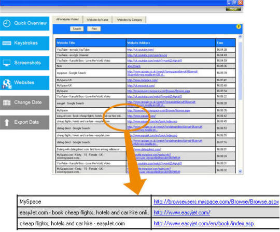This screenshot has height=232, width=280.
Task: Open the http://uk.myspace.com/ link
Action: click(141, 85)
